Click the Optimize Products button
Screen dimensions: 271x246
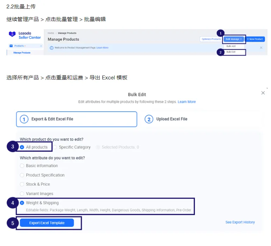click(x=211, y=39)
